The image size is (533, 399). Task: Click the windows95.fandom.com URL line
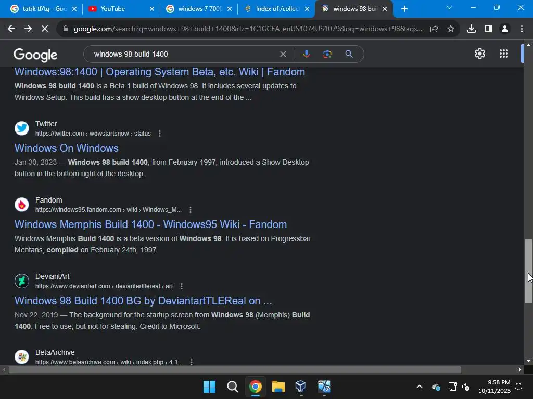click(x=108, y=210)
